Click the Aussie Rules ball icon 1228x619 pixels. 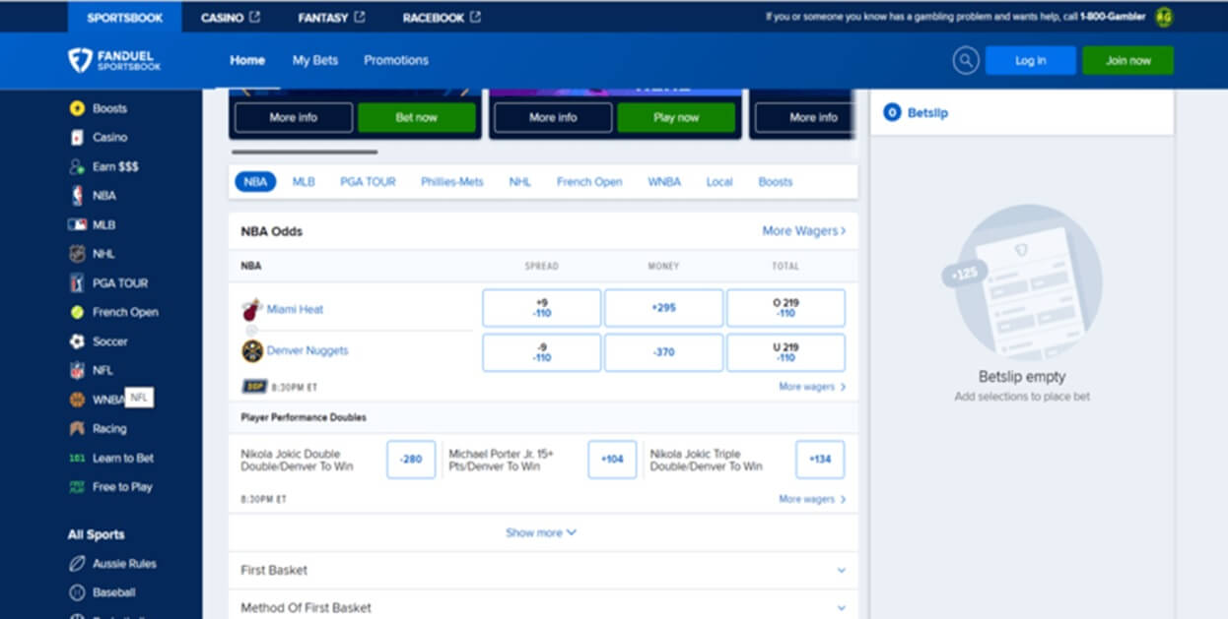[x=77, y=564]
